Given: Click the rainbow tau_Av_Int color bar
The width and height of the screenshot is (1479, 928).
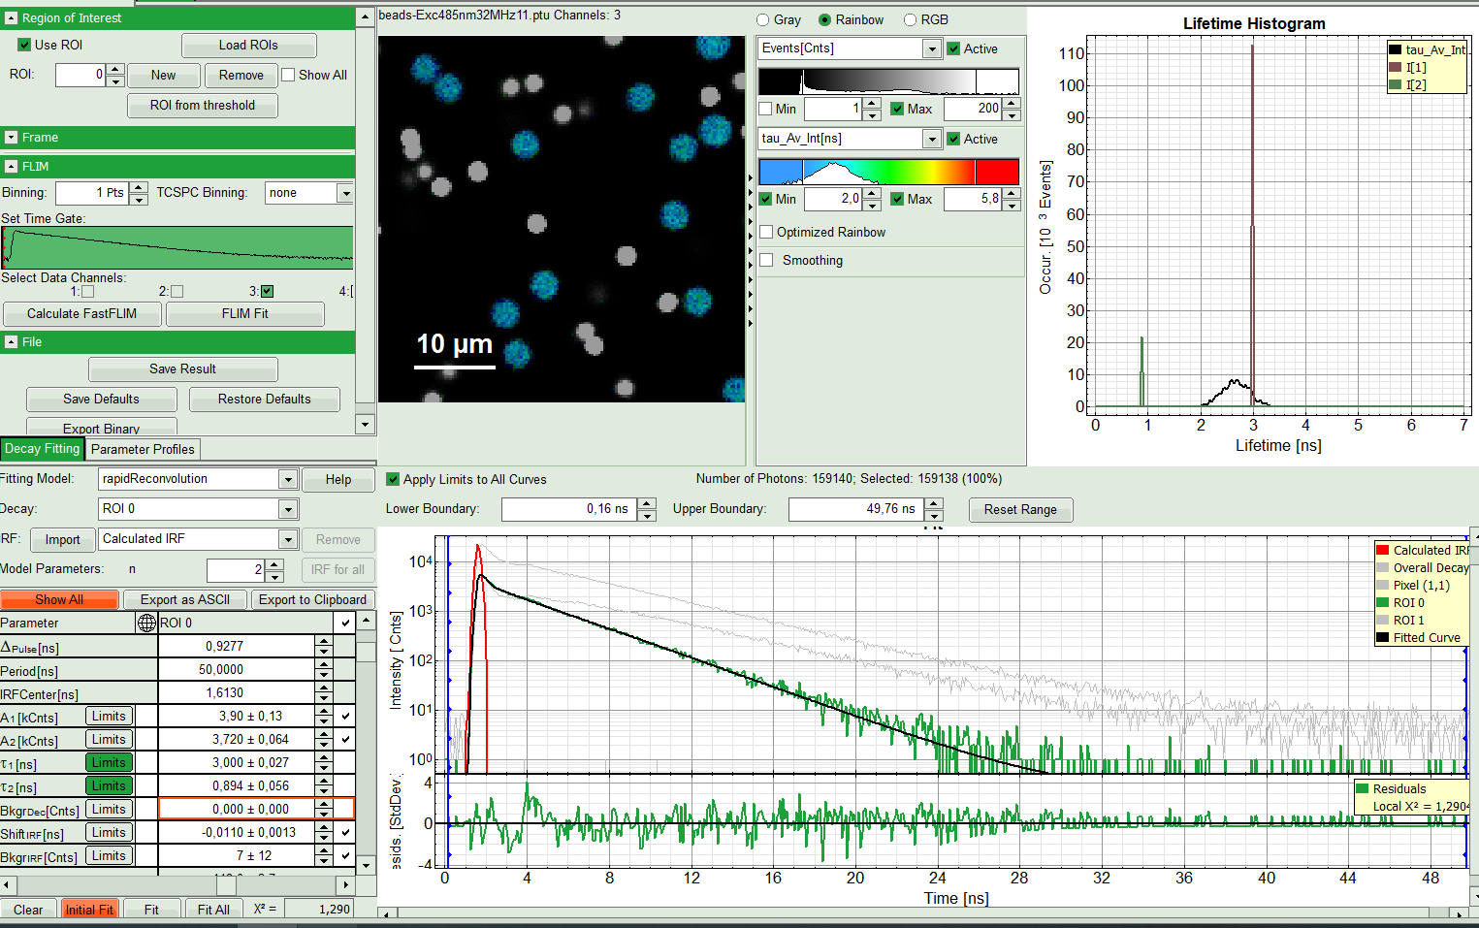Looking at the screenshot, I should (888, 172).
